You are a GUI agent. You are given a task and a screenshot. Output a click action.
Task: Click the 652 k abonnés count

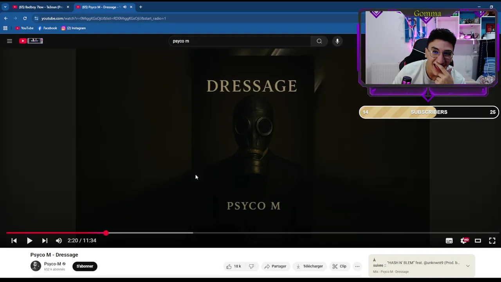coord(54,269)
